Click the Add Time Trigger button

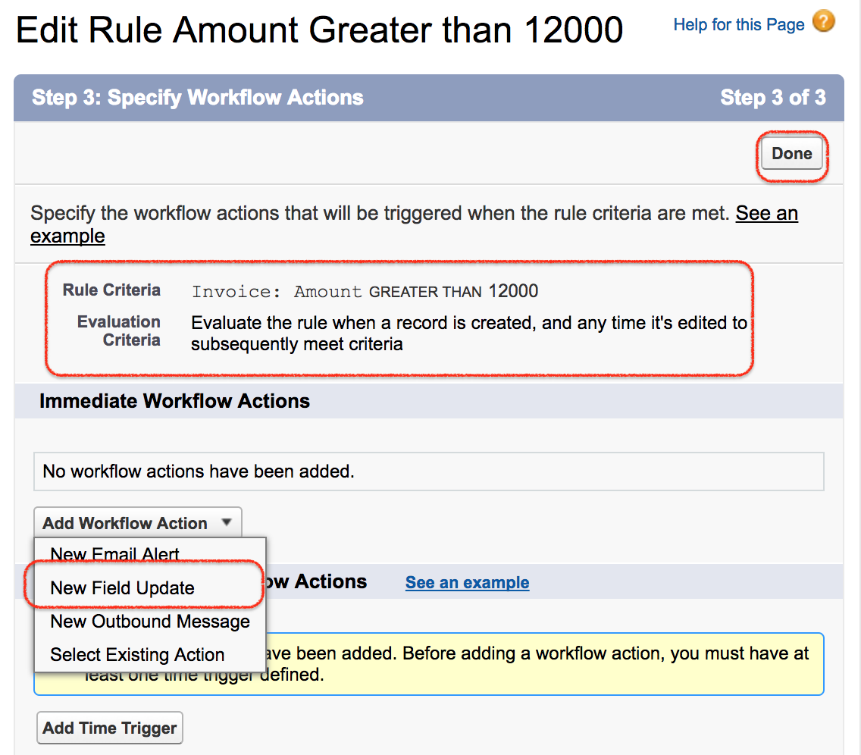coord(110,728)
